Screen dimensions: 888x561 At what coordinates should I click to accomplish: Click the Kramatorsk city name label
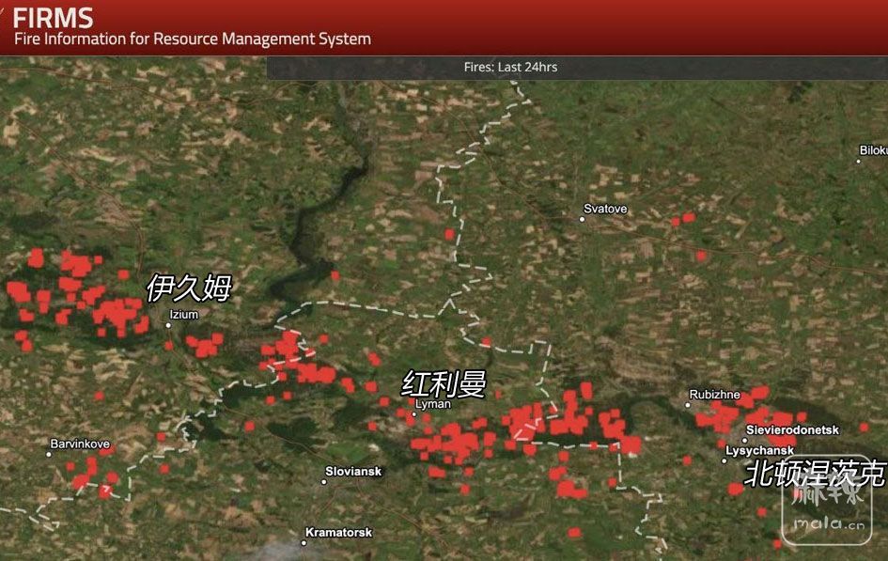click(341, 532)
